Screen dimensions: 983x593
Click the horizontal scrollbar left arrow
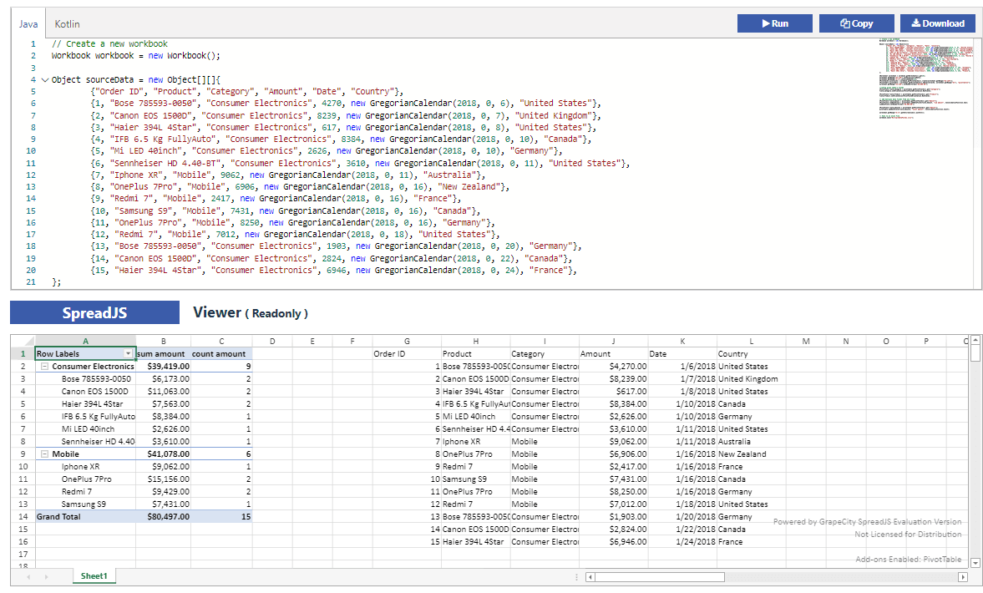tap(590, 576)
